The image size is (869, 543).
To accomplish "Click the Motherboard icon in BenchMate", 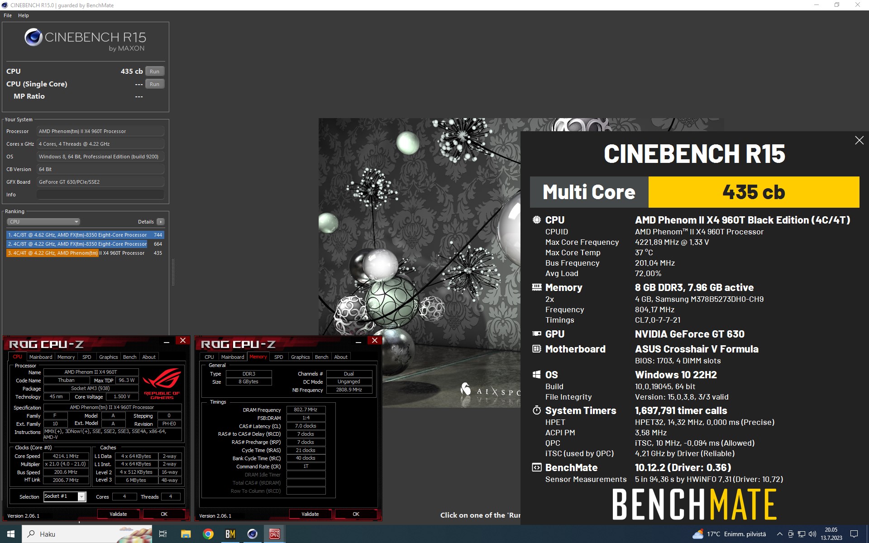I will point(536,349).
